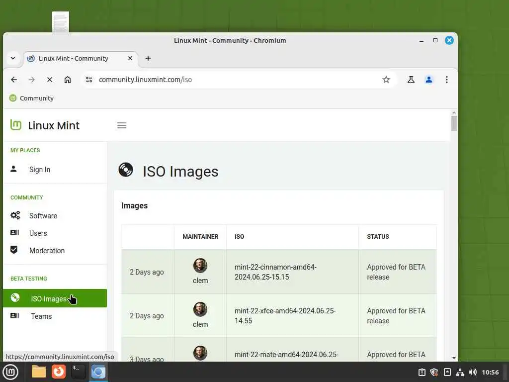Toggle the sidebar hamburger menu
This screenshot has width=509, height=382.
[x=122, y=125]
